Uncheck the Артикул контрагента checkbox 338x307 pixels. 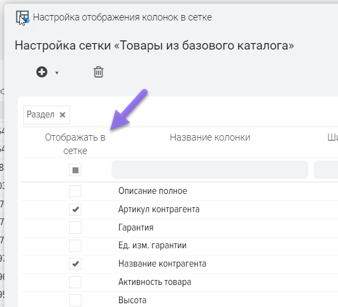75,210
